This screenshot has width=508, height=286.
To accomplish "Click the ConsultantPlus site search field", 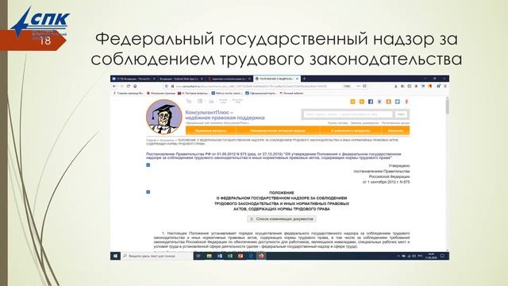I will point(348,114).
